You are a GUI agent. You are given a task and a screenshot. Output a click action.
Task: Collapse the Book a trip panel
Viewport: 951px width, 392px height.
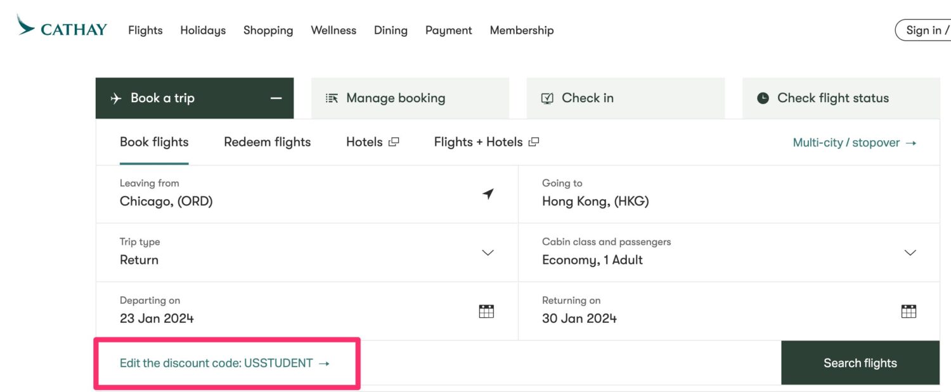tap(276, 98)
